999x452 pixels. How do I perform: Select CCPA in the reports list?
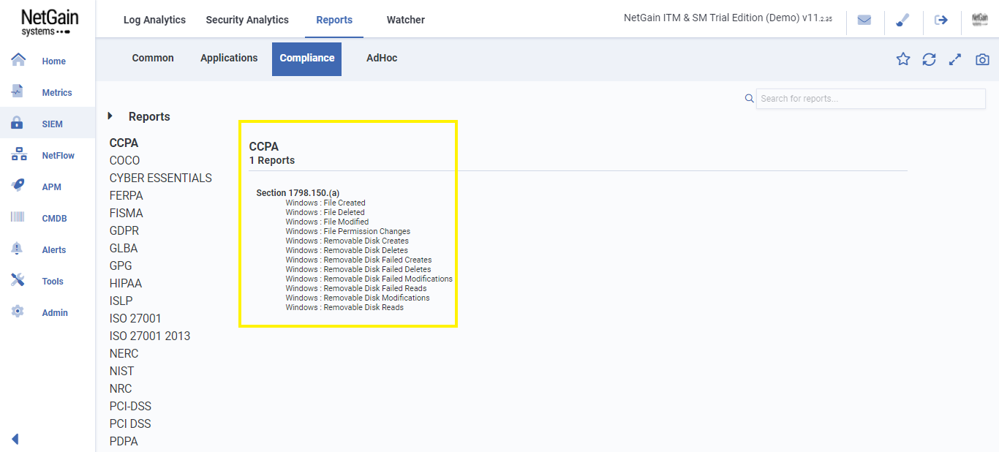click(124, 143)
